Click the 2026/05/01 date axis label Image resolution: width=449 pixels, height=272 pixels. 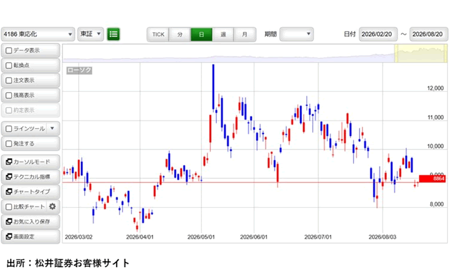(x=201, y=237)
